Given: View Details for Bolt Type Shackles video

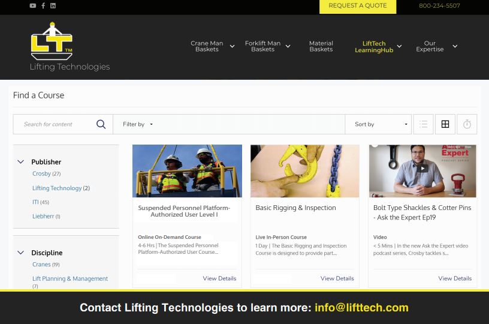Looking at the screenshot, I should click(455, 278).
